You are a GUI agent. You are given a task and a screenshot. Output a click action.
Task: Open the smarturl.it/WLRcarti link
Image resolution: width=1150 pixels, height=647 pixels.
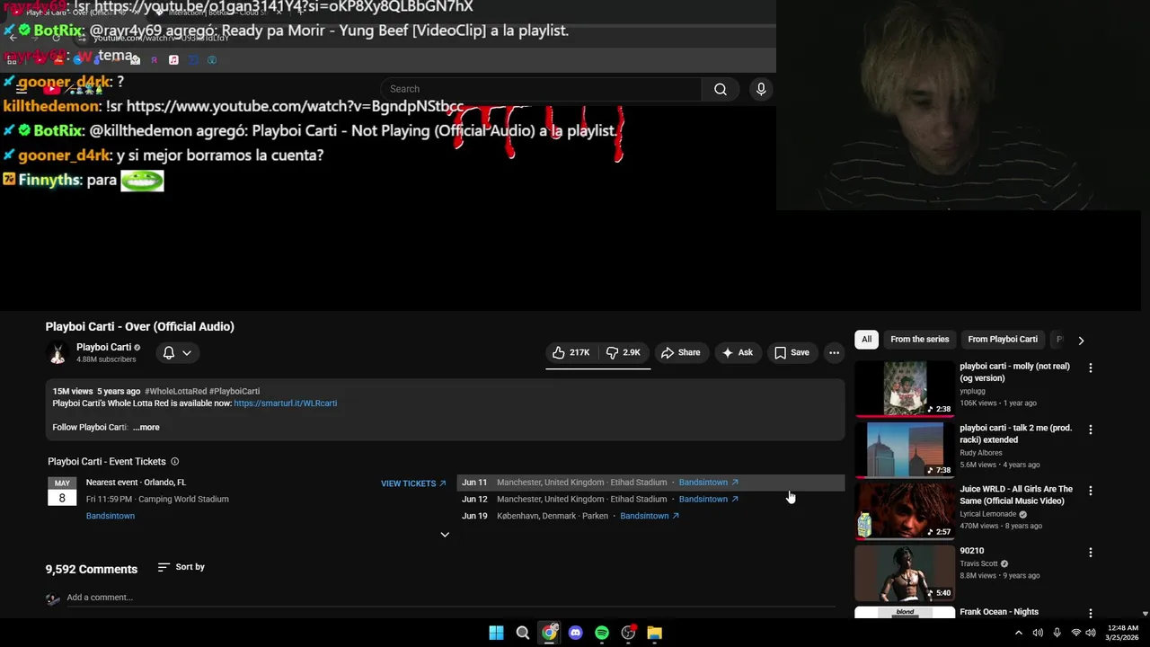[286, 403]
